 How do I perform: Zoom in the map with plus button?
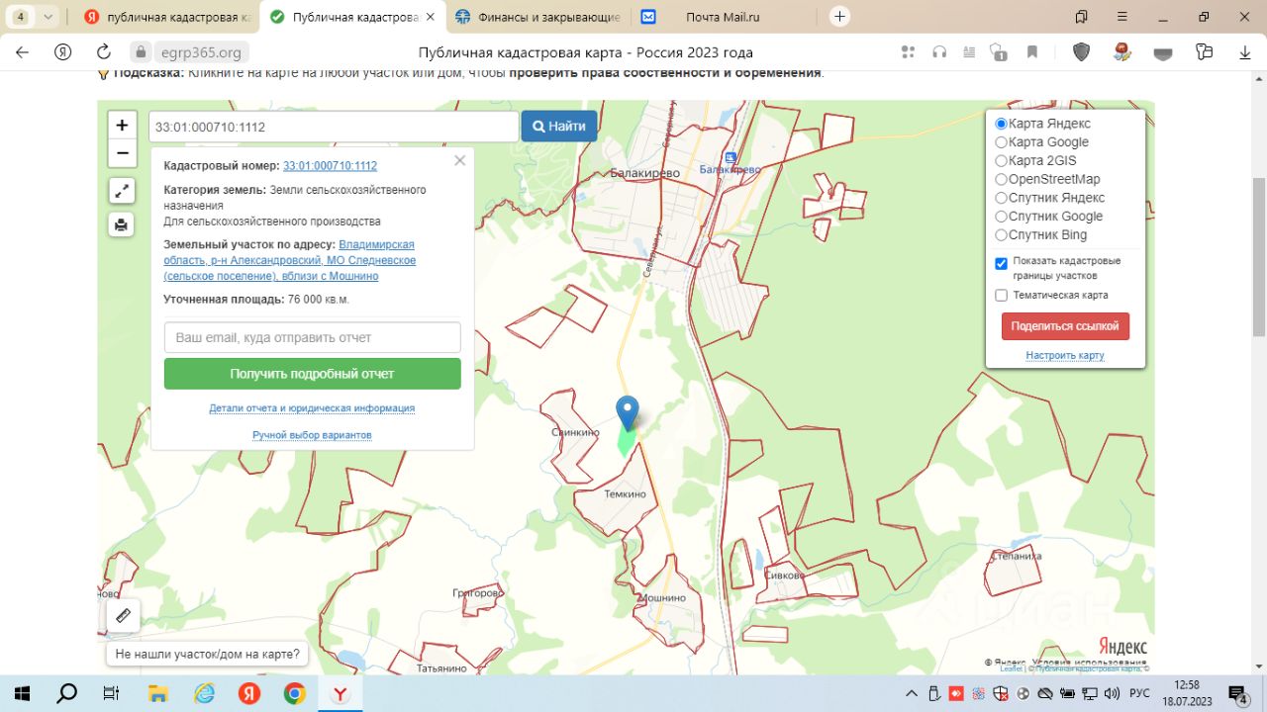click(x=122, y=126)
